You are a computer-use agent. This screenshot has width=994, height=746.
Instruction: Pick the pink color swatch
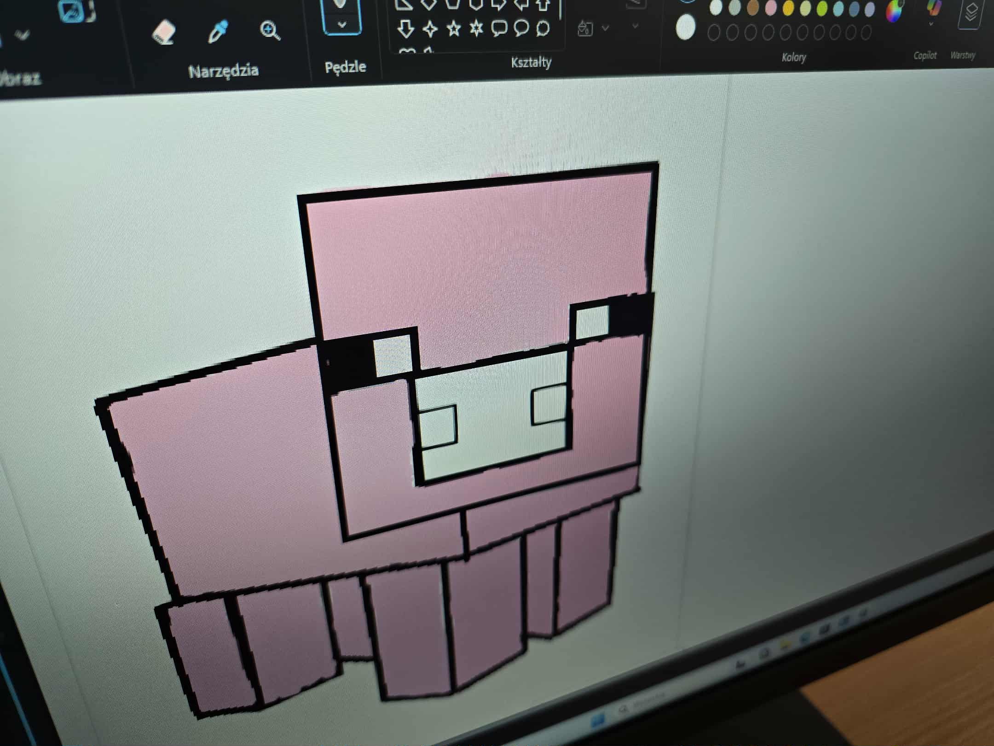pos(770,8)
